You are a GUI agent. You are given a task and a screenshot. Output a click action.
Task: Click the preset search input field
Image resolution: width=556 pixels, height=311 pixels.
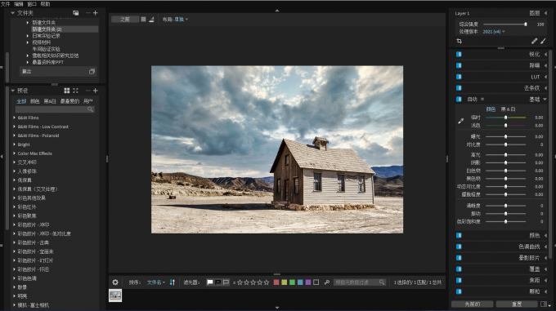click(x=55, y=109)
